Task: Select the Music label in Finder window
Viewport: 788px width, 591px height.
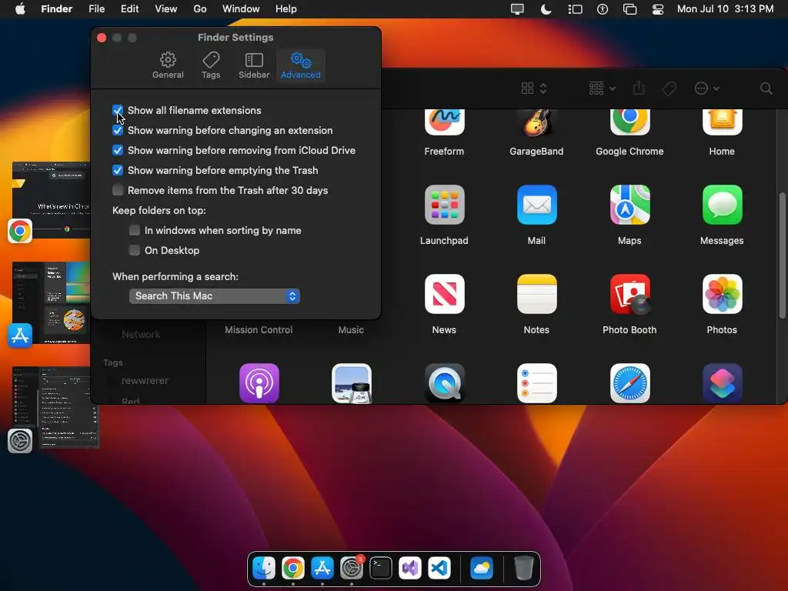Action: pyautogui.click(x=351, y=329)
